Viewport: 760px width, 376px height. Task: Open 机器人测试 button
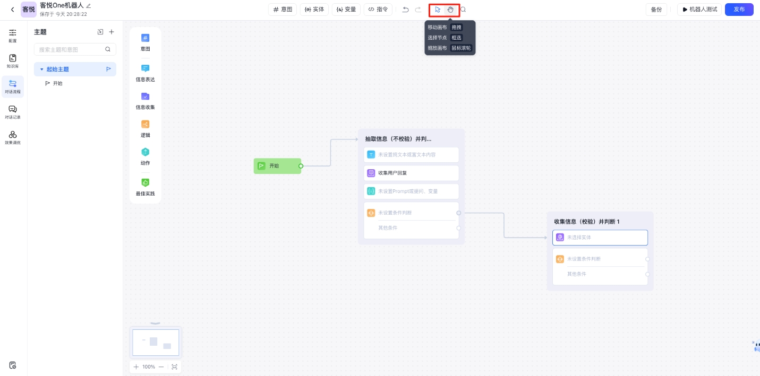coord(699,10)
